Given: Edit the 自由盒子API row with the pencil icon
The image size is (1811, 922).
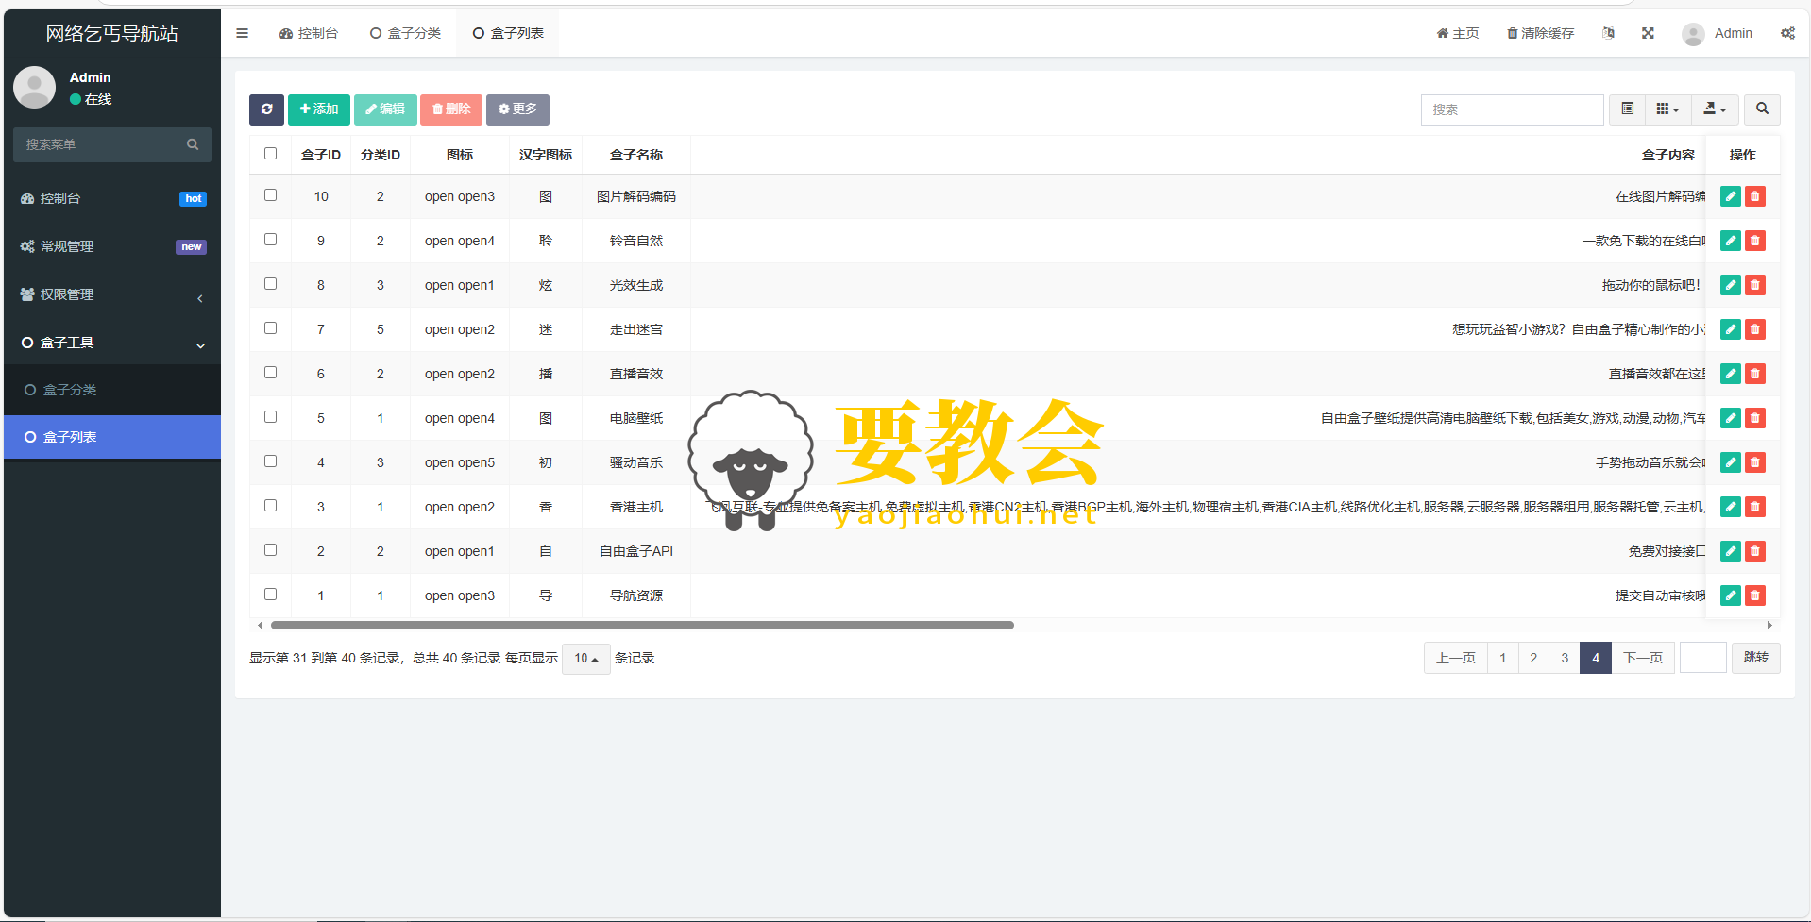Looking at the screenshot, I should pos(1731,551).
